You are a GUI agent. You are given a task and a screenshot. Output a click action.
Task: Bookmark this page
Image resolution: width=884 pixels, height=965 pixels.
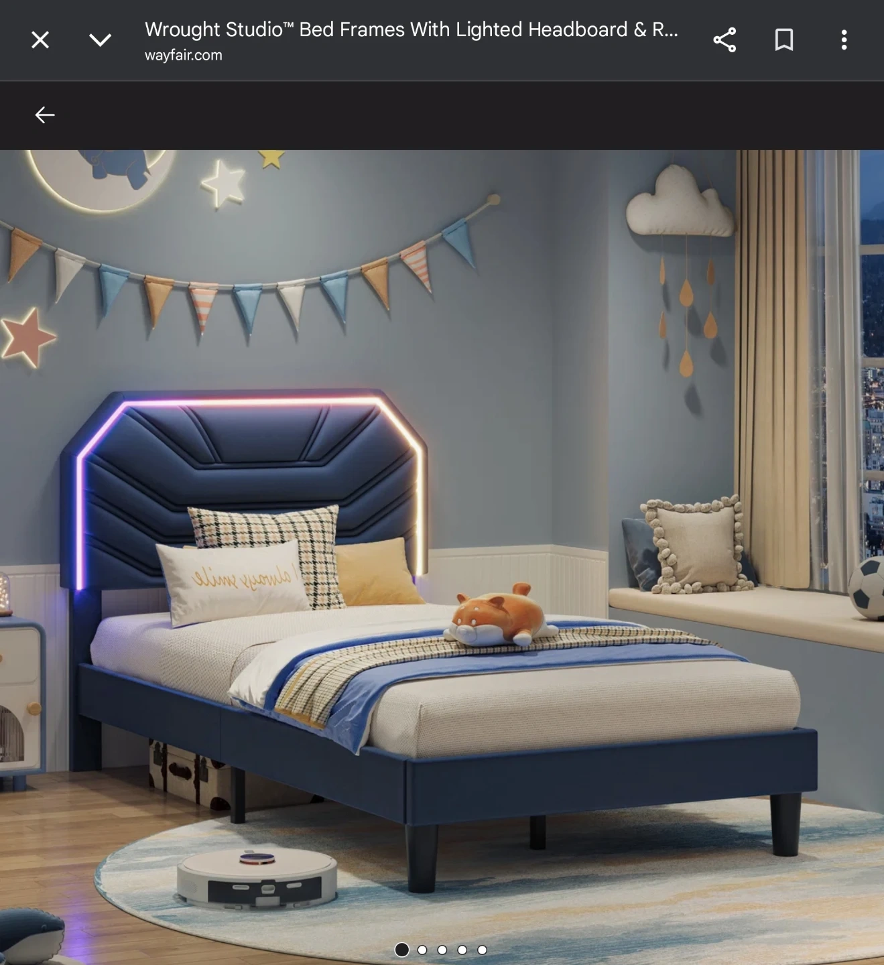click(784, 40)
